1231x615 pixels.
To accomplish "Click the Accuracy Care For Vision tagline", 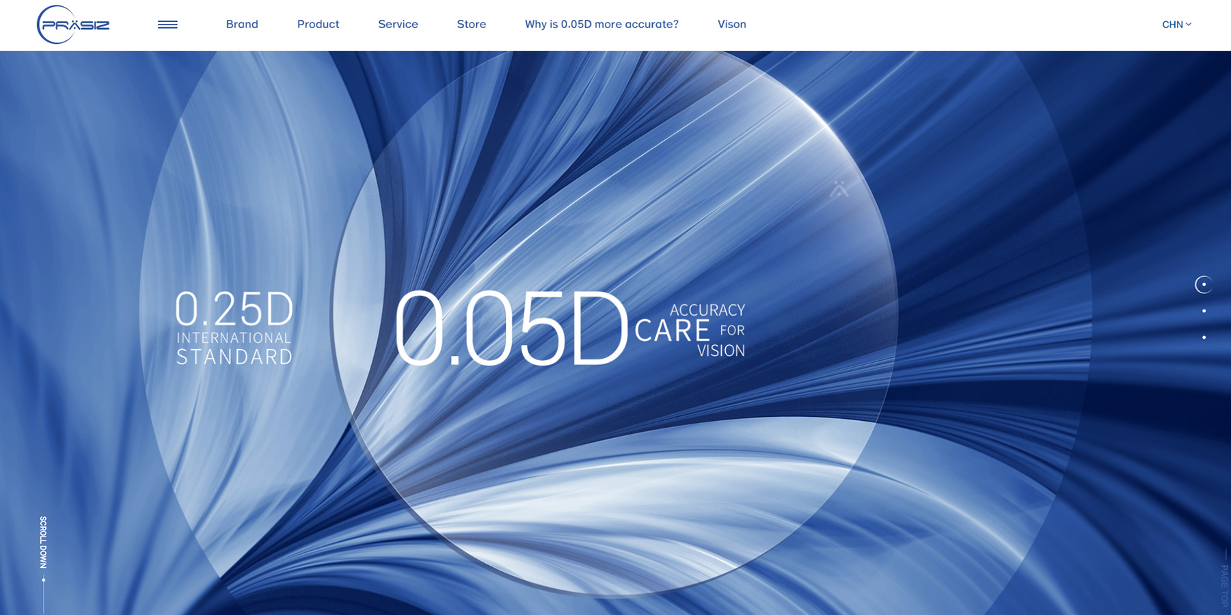I will 690,330.
